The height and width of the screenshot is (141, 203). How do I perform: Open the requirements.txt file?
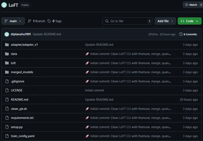click(22, 118)
